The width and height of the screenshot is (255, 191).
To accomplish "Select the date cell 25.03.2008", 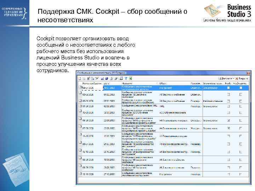I will [109, 168].
